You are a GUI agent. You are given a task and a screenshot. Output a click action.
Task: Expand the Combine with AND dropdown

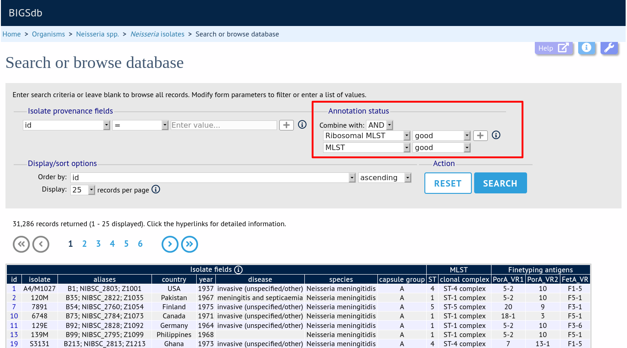click(x=380, y=125)
